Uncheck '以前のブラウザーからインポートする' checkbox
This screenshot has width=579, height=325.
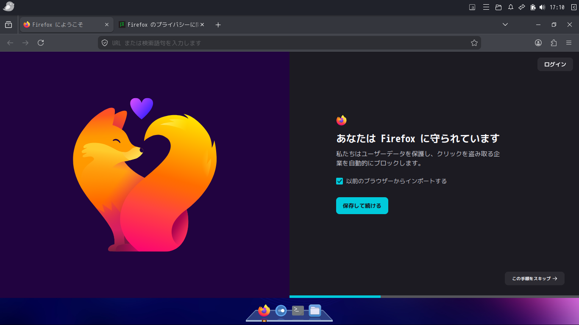click(x=340, y=181)
